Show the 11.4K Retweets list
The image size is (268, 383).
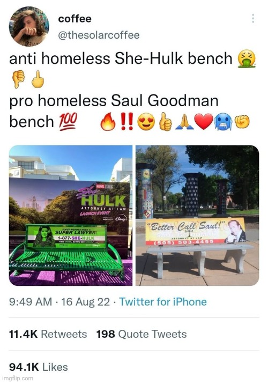pyautogui.click(x=48, y=334)
